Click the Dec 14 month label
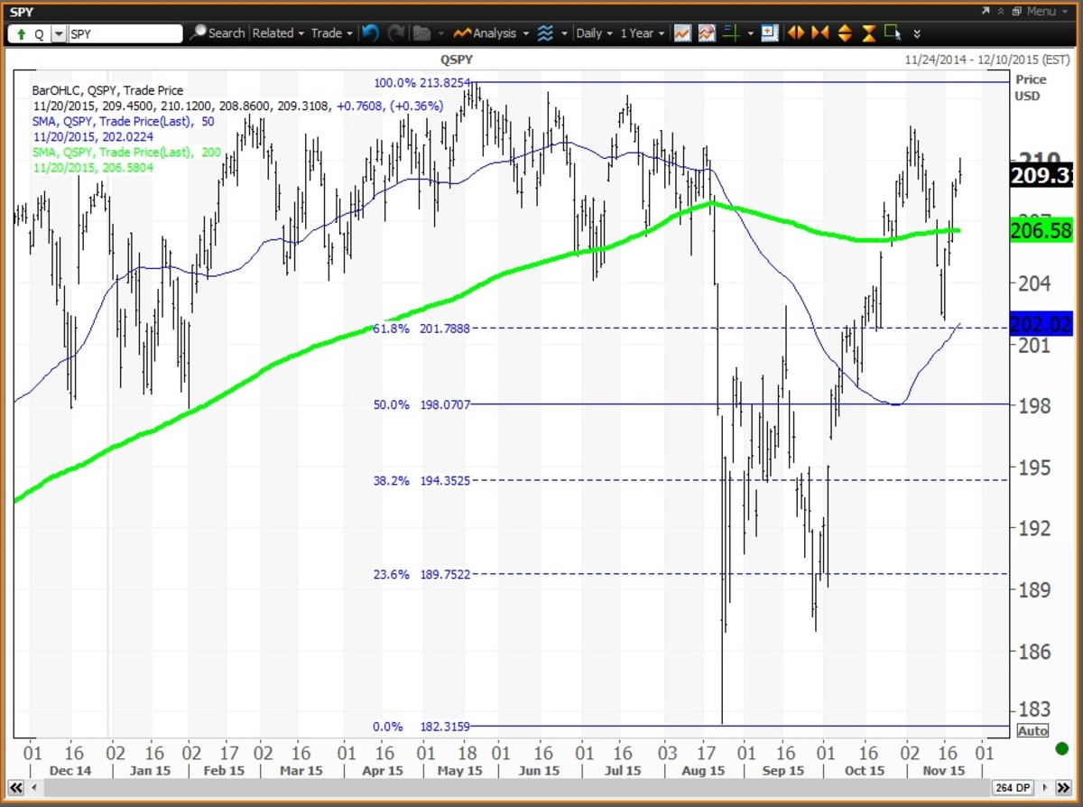This screenshot has width=1083, height=807. click(x=71, y=771)
